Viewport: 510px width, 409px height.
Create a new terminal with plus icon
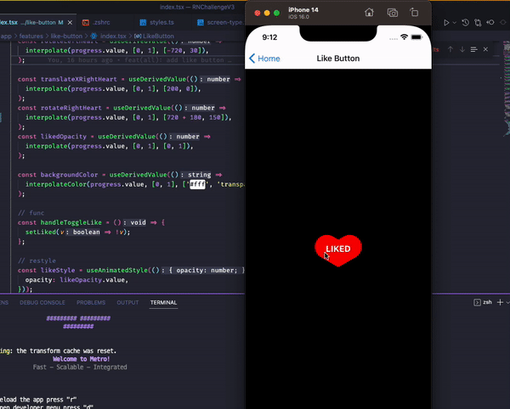[x=500, y=302]
